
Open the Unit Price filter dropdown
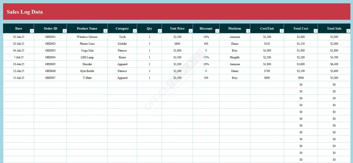point(191,31)
